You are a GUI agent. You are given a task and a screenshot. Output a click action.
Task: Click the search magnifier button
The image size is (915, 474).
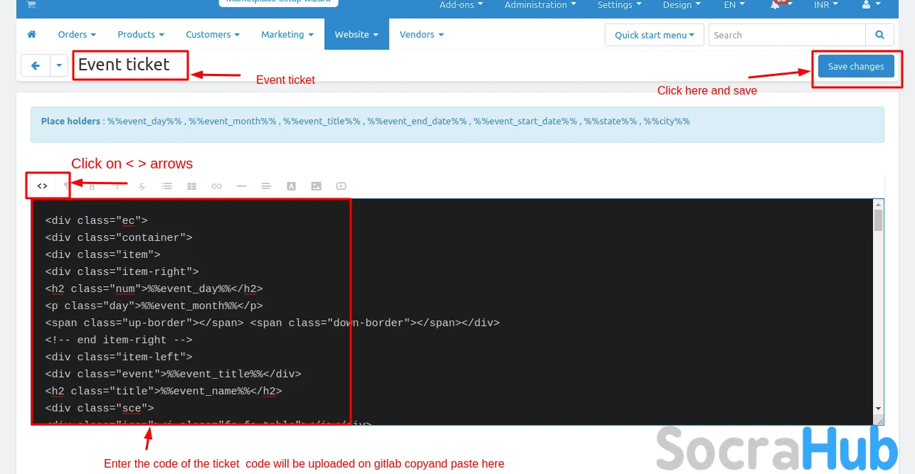pyautogui.click(x=880, y=35)
